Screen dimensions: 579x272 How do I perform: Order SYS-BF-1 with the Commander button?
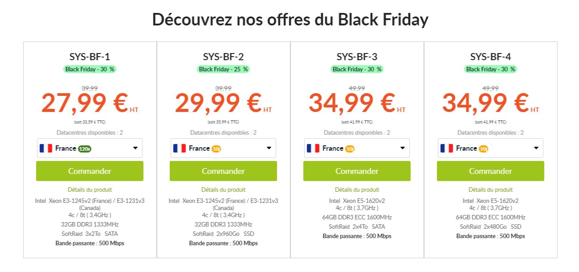[x=90, y=171]
